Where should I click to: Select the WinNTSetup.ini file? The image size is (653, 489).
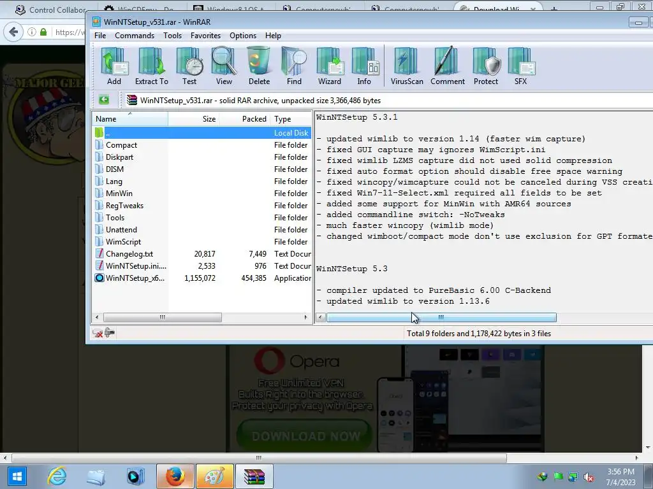202,266
